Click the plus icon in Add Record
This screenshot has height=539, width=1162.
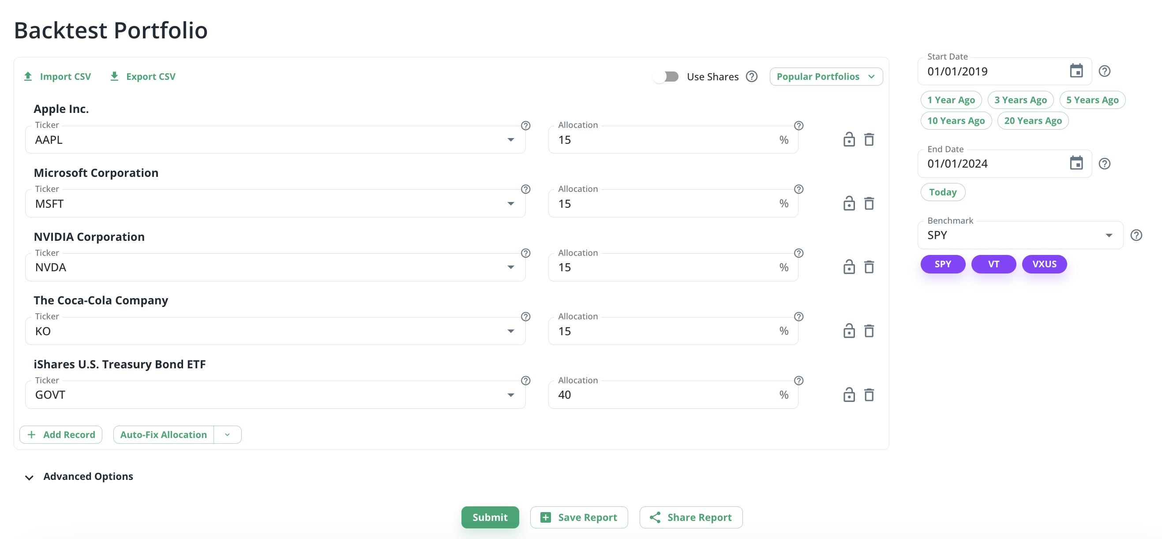[x=31, y=434]
